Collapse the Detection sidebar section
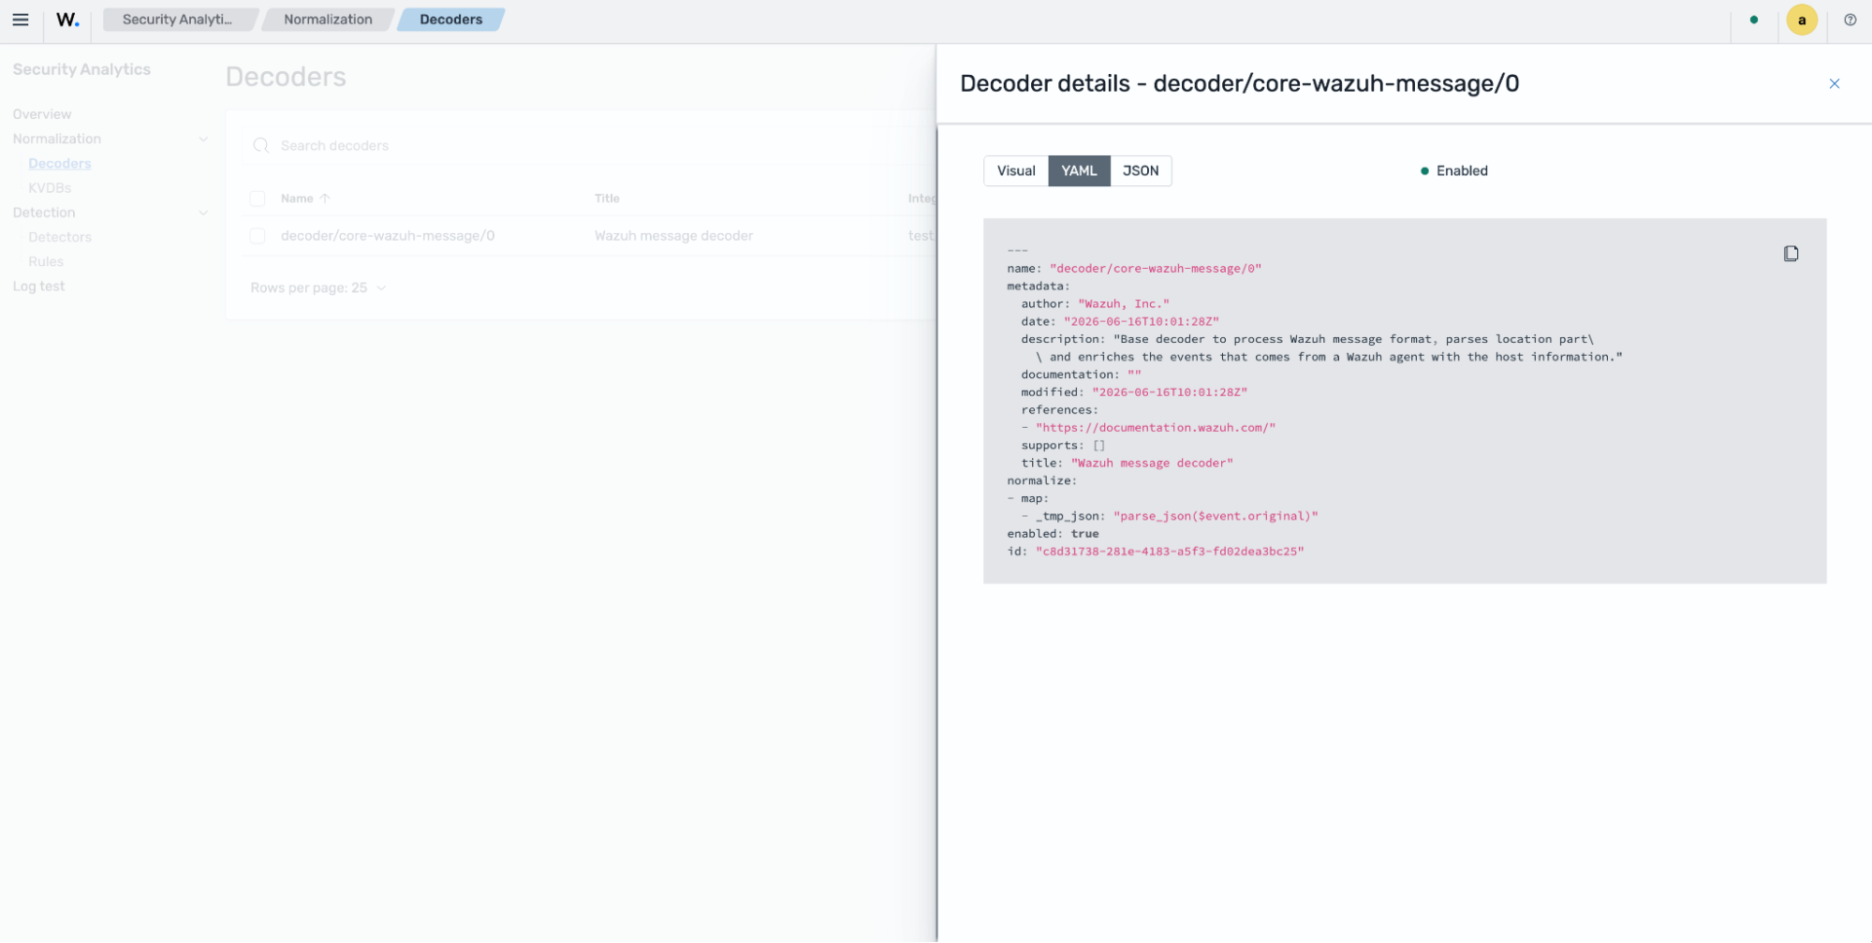 point(203,214)
